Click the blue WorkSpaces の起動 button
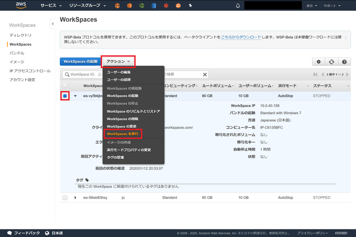The image size is (356, 237). pyautogui.click(x=81, y=61)
